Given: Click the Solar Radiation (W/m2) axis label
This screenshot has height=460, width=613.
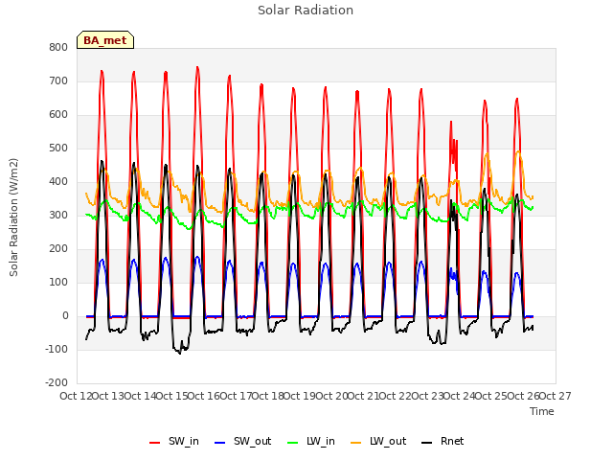Looking at the screenshot, I should [x=13, y=218].
